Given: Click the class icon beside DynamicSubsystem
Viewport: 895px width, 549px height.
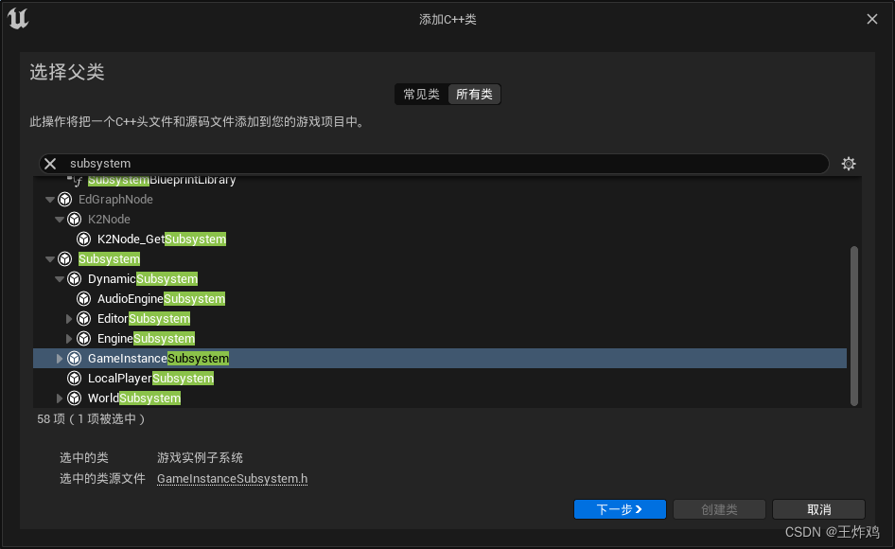Looking at the screenshot, I should pos(74,278).
